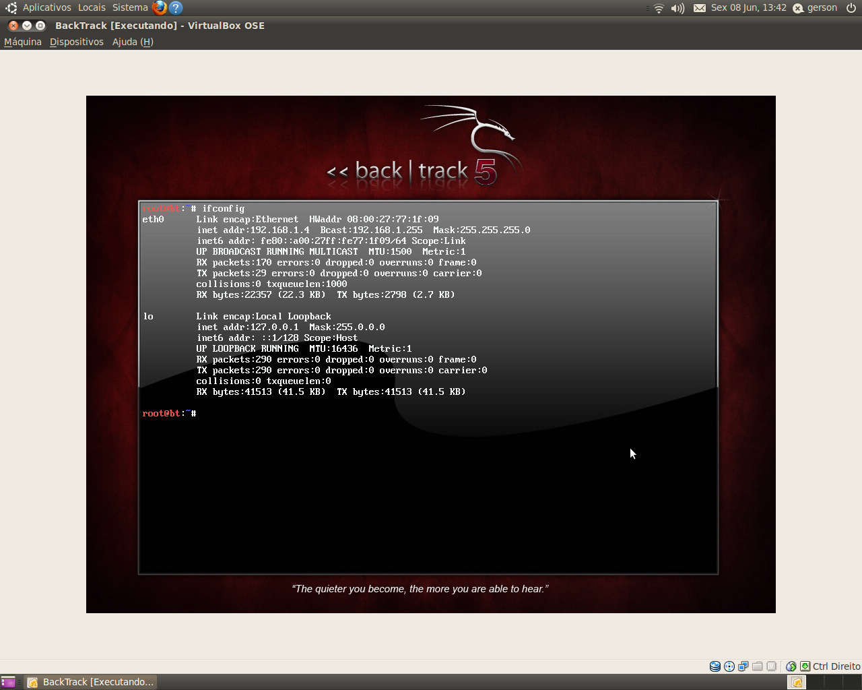The height and width of the screenshot is (690, 862).
Task: Click the window title BackTrack [Executando] - VirtualBox OSE
Action: [160, 26]
